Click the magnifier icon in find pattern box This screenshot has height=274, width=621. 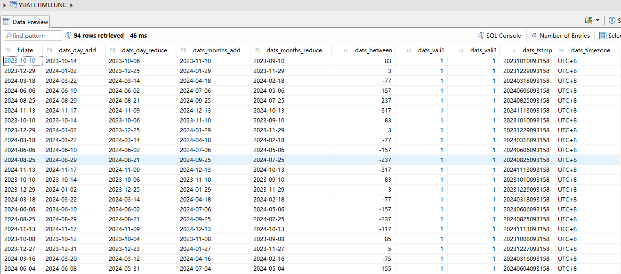click(x=8, y=36)
